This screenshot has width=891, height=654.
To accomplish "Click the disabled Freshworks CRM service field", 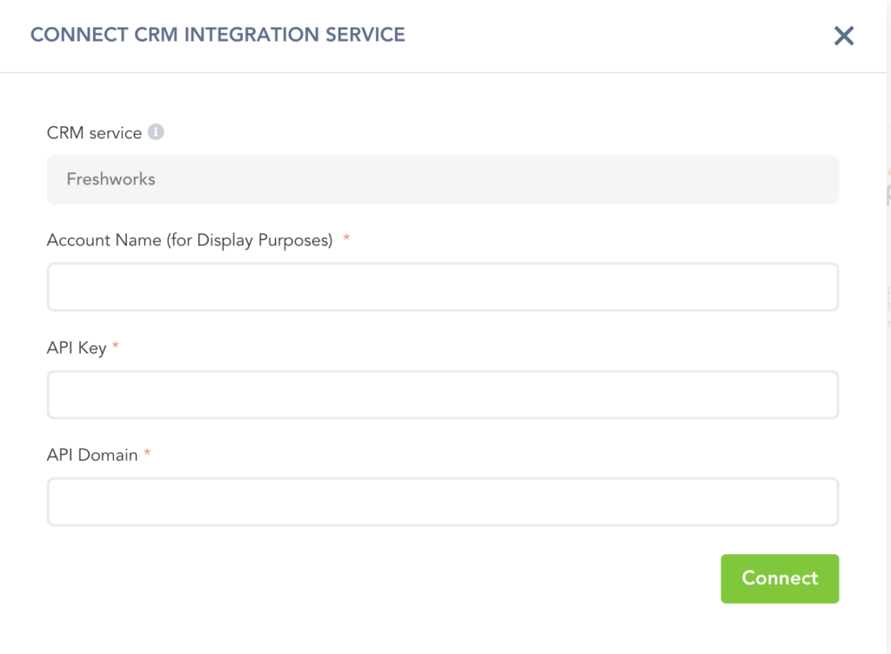I will point(443,180).
